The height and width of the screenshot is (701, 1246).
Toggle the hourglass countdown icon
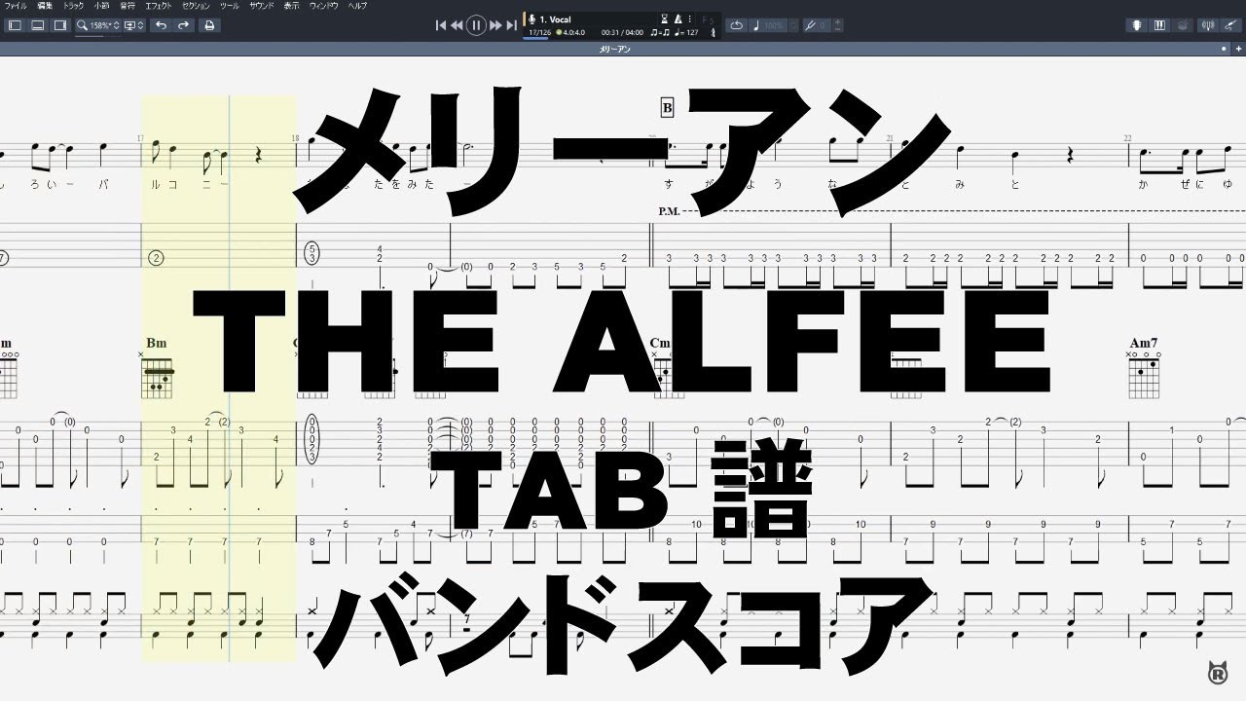pyautogui.click(x=665, y=18)
